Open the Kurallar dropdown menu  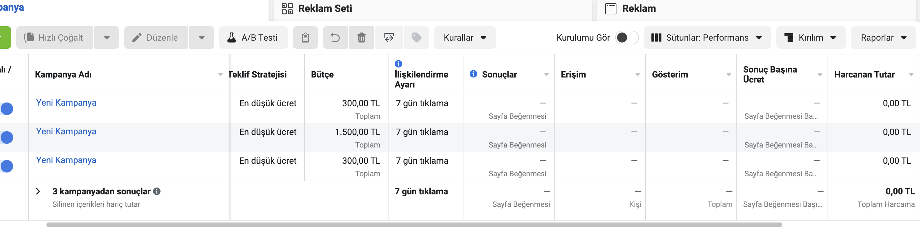pos(464,37)
